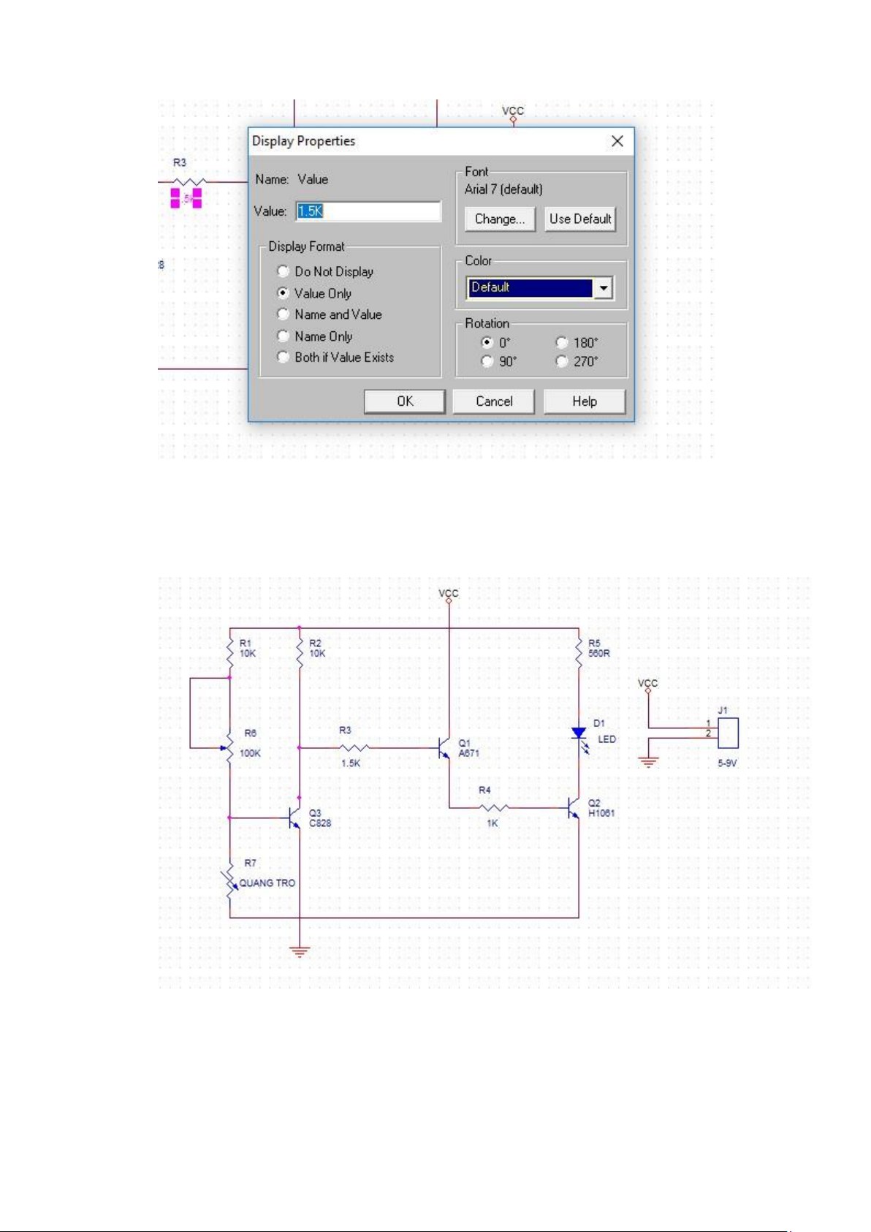This screenshot has height=1232, width=871.
Task: Open Help for Display Properties
Action: [x=585, y=401]
